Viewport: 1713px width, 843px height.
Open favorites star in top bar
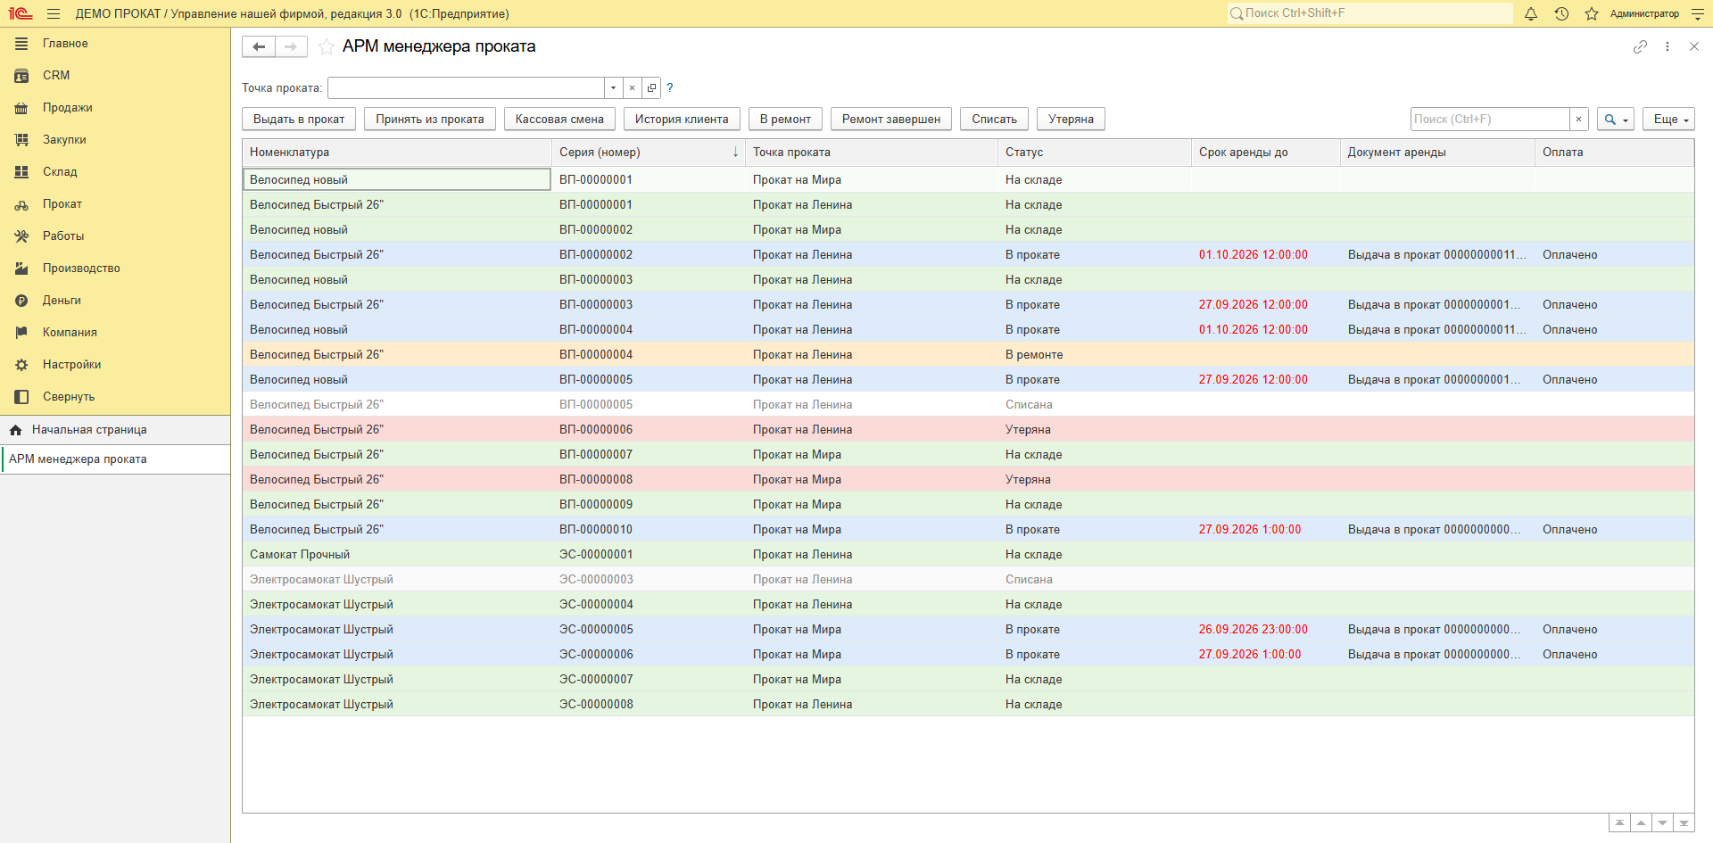1592,13
